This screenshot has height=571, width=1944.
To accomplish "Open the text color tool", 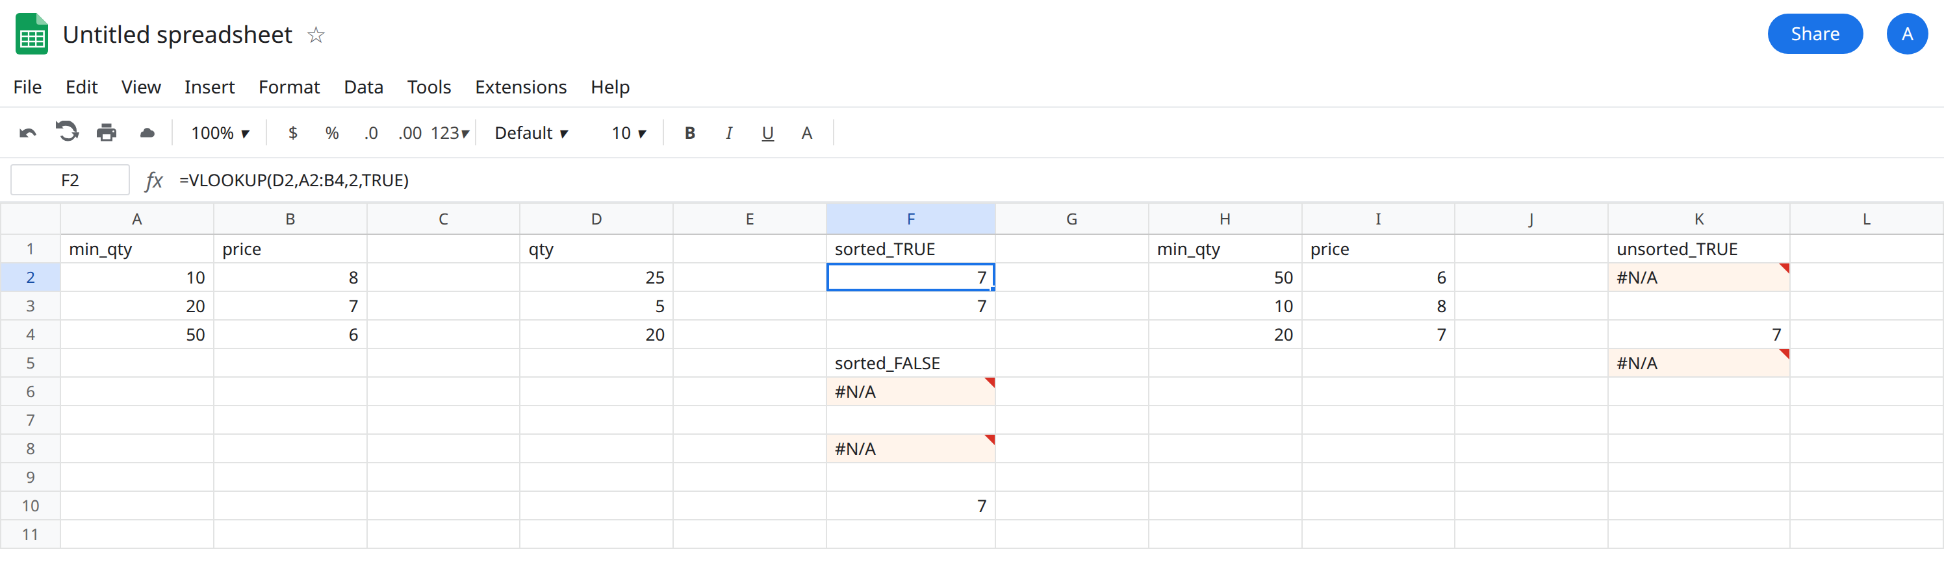I will tap(807, 133).
